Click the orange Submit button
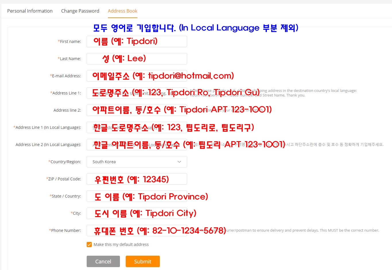The width and height of the screenshot is (392, 270). pyautogui.click(x=143, y=261)
